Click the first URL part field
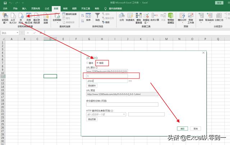 coord(107,71)
